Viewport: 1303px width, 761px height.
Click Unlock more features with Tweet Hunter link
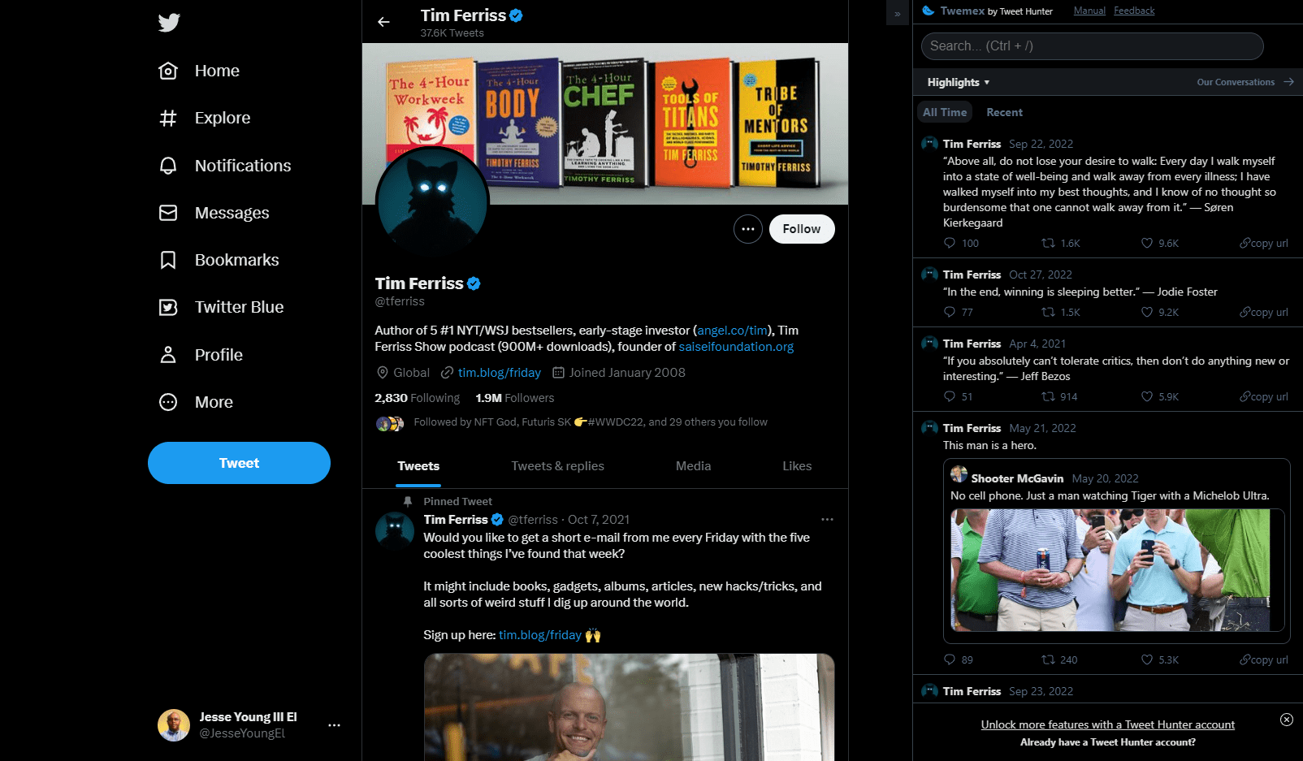tap(1107, 724)
